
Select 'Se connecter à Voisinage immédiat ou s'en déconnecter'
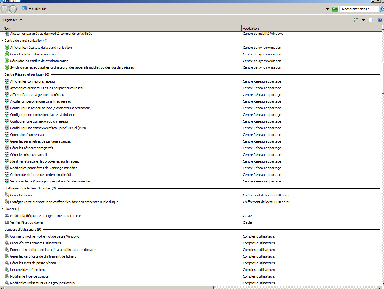pyautogui.click(x=50, y=181)
